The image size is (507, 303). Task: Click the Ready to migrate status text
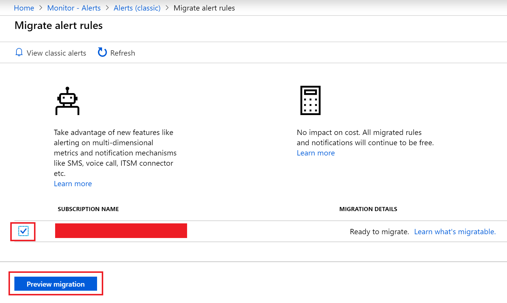pyautogui.click(x=379, y=232)
